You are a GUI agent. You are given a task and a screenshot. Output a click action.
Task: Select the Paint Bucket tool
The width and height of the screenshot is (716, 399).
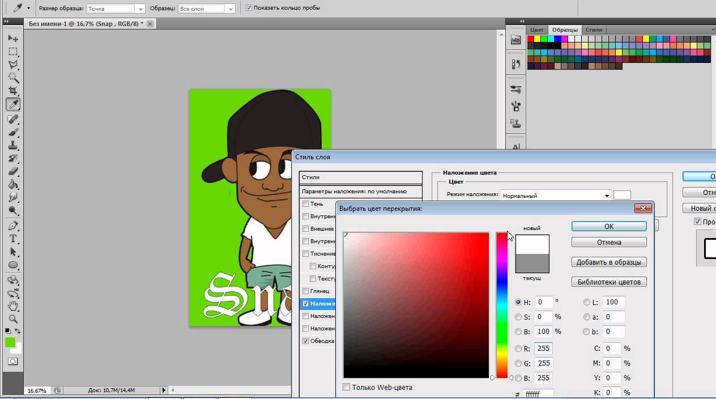13,184
